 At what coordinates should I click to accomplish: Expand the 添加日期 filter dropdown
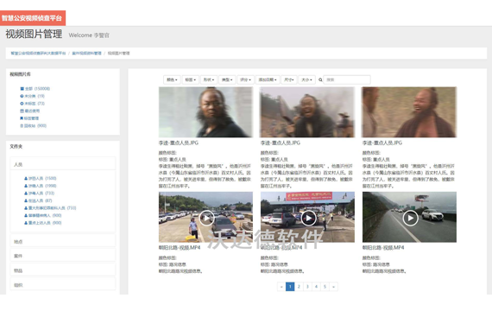point(268,79)
